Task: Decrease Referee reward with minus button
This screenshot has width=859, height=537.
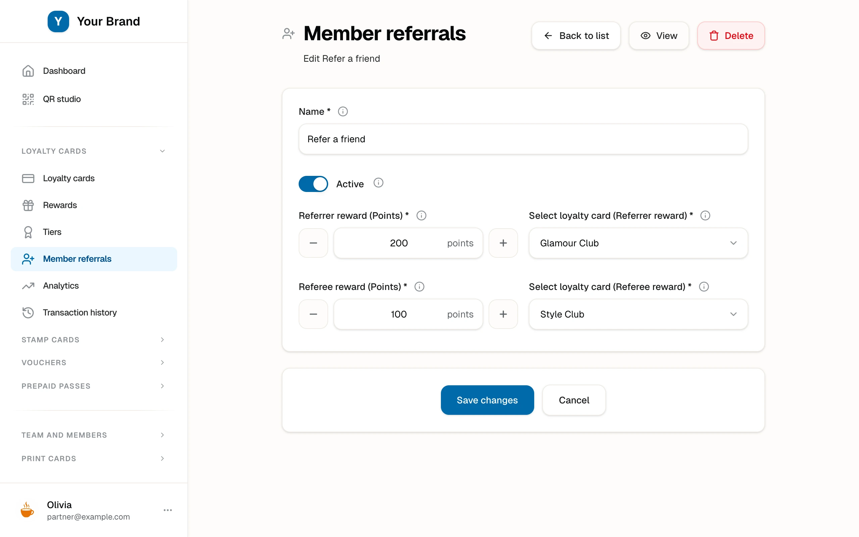Action: coord(313,314)
